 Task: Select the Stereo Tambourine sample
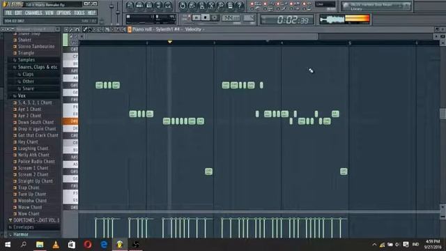pyautogui.click(x=36, y=47)
